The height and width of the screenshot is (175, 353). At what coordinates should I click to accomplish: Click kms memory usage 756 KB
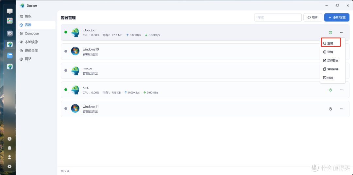coord(112,93)
